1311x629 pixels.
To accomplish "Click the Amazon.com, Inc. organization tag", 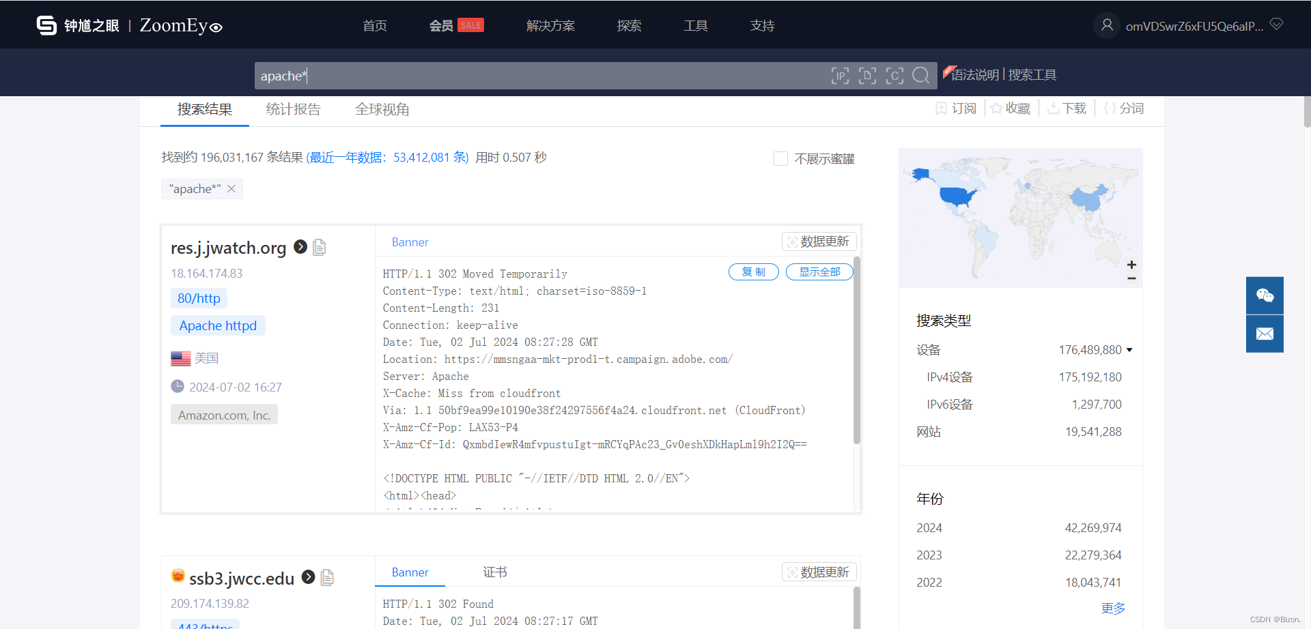I will [x=224, y=415].
